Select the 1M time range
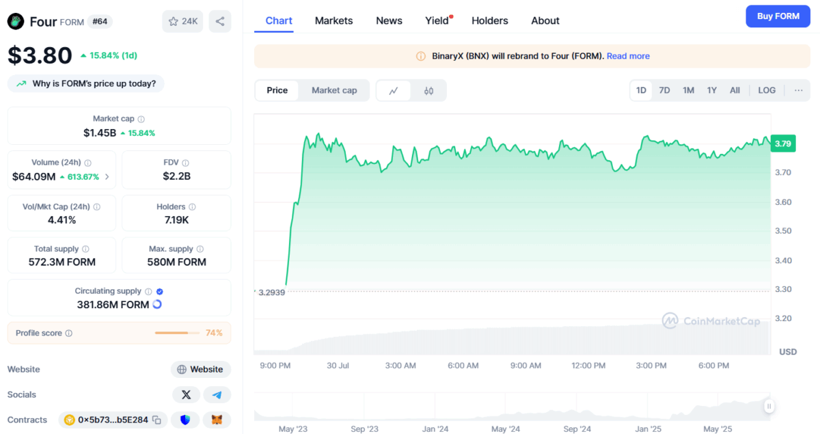Viewport: 820px width, 434px height. point(688,90)
